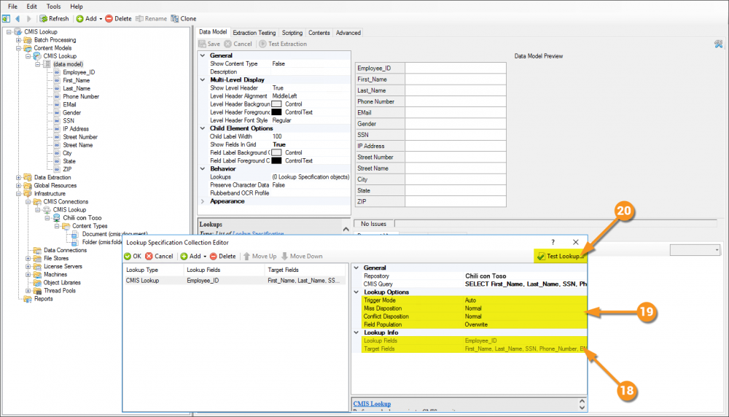
Task: Click the tools icon at top right of preview
Action: tap(719, 44)
